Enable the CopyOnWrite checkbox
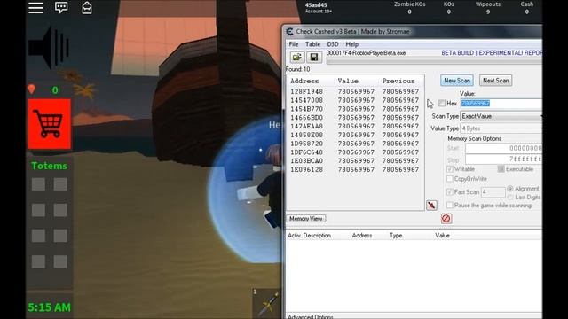This screenshot has width=568, height=319. click(x=450, y=179)
